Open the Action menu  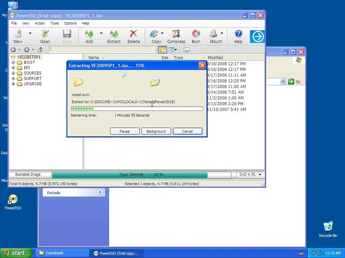(x=40, y=23)
